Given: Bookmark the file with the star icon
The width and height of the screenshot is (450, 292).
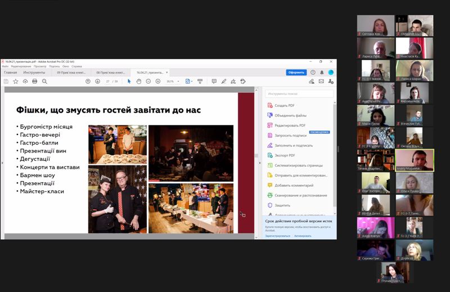Looking at the screenshot, I should point(16,82).
